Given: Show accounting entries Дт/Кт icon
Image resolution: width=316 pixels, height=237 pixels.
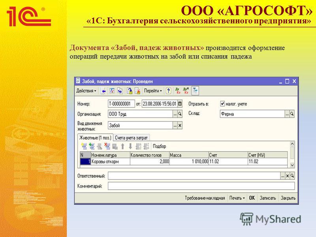Looking at the screenshot, I should 178,91.
